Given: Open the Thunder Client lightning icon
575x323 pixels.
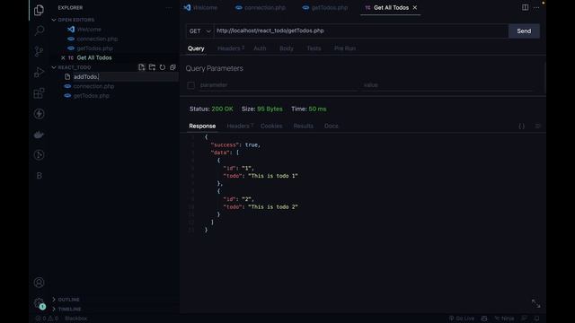Looking at the screenshot, I should pyautogui.click(x=39, y=114).
